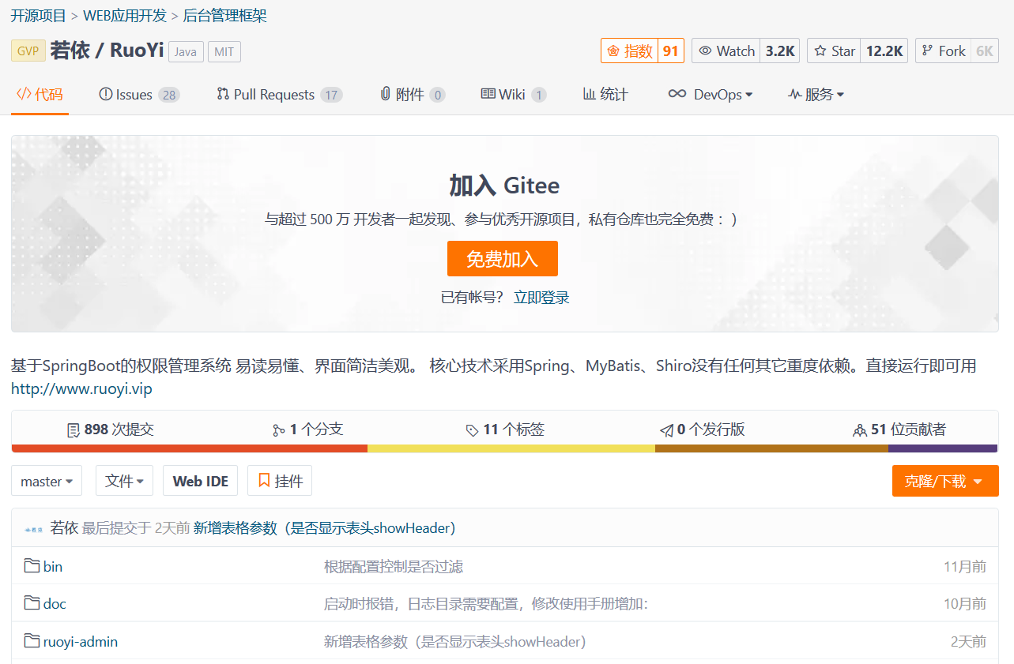Click the doc commit message 启动时报错
1014x664 pixels.
[x=486, y=604]
